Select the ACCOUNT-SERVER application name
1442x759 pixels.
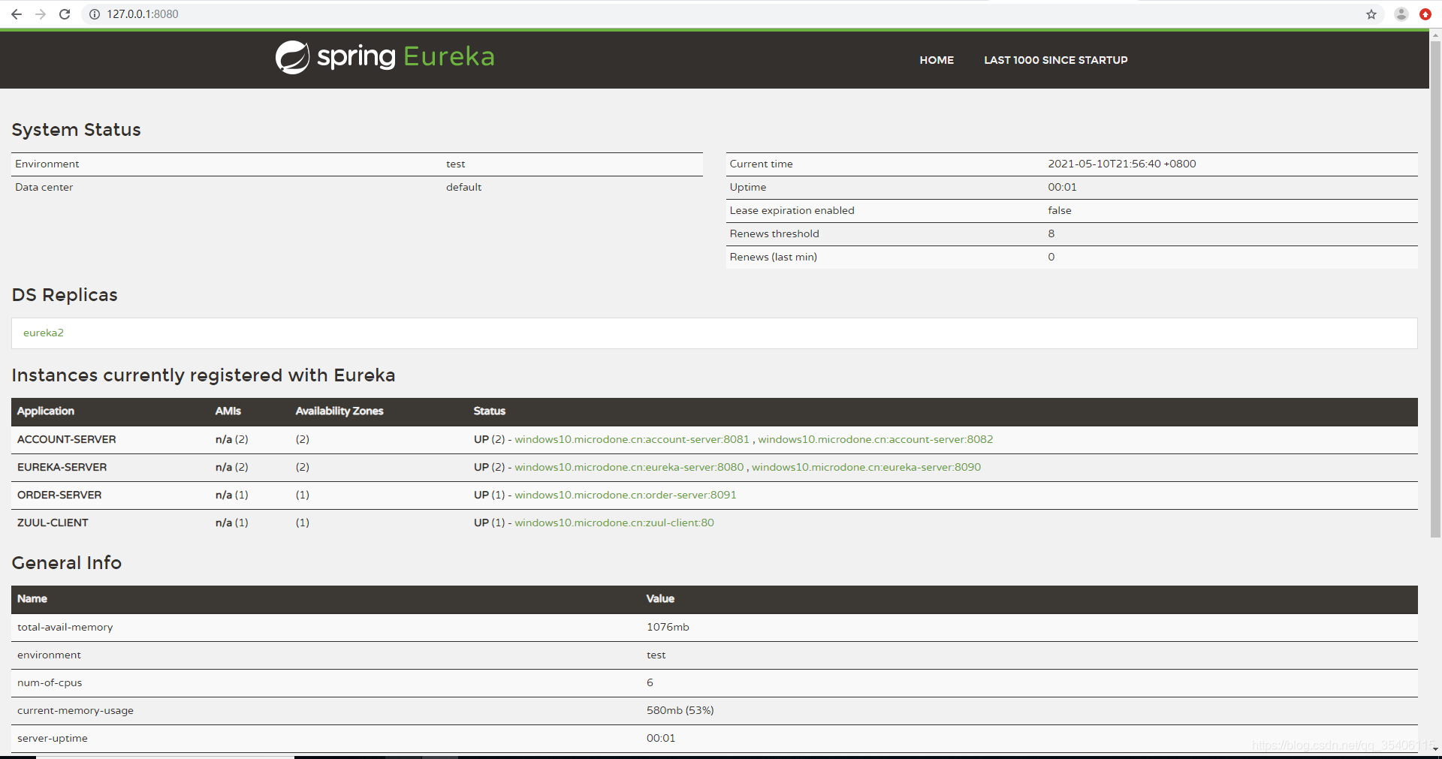(66, 439)
